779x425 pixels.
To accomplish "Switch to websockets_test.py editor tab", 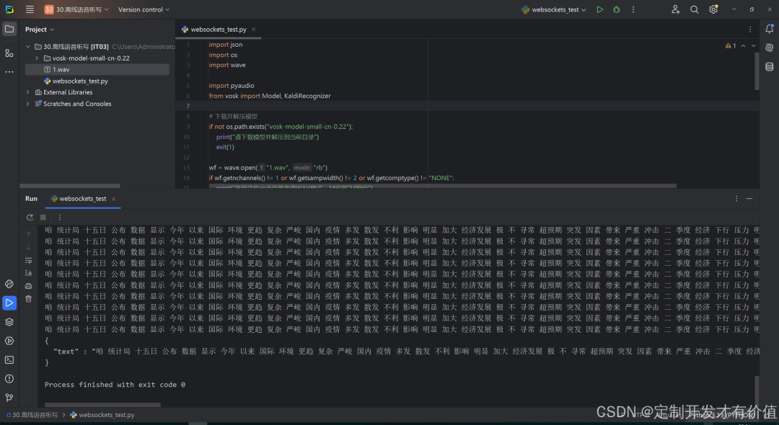I will click(218, 30).
